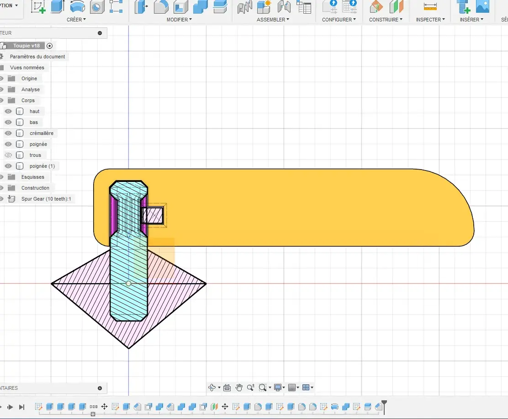The width and height of the screenshot is (508, 419).
Task: Hide the crémaillère body
Action: (x=8, y=133)
